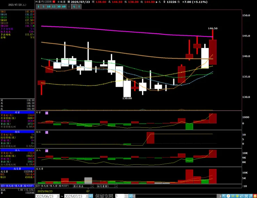Switch to the daily (日) chart button
The height and width of the screenshot is (198, 257).
pyautogui.click(x=69, y=7)
